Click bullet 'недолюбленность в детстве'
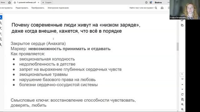 point(47,64)
